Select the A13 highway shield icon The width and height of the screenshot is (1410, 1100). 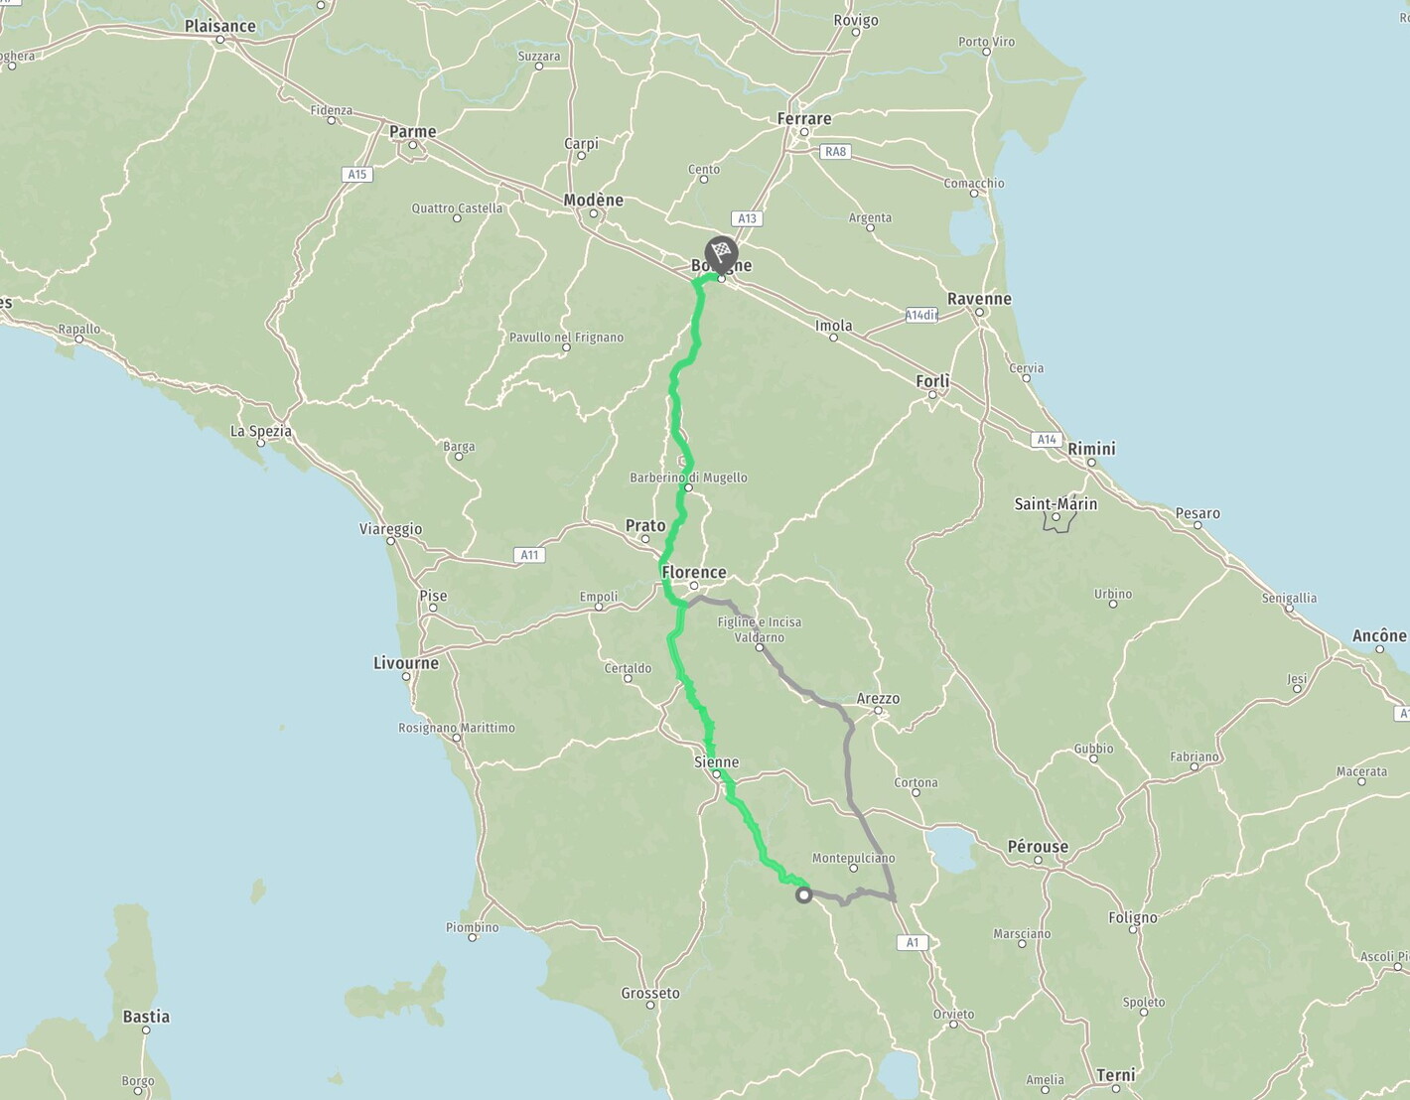747,218
